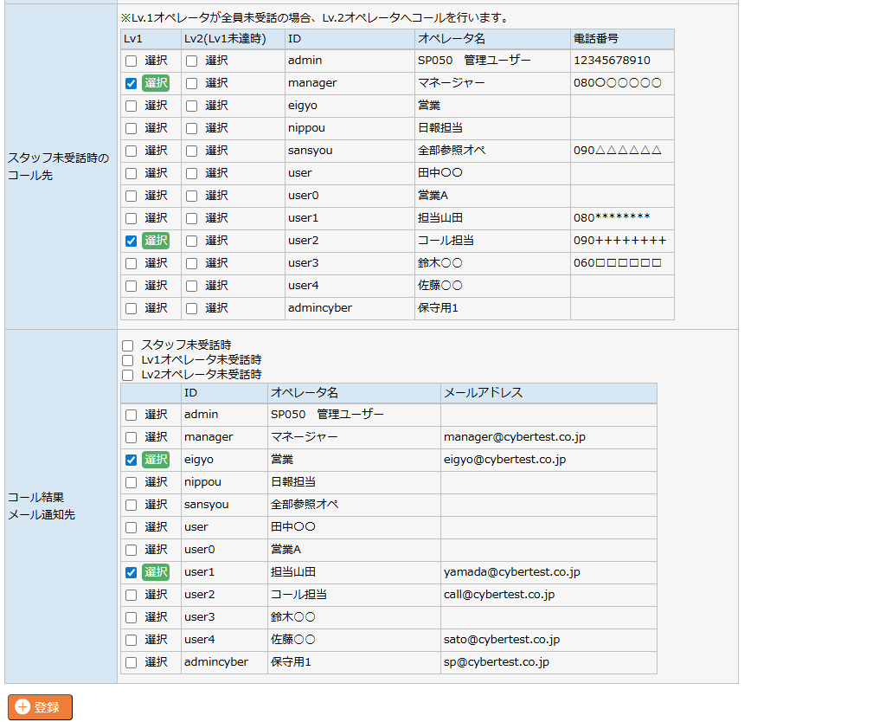The width and height of the screenshot is (879, 722).
Task: Click email yamada@cybertest.co.jp
Action: pos(512,572)
